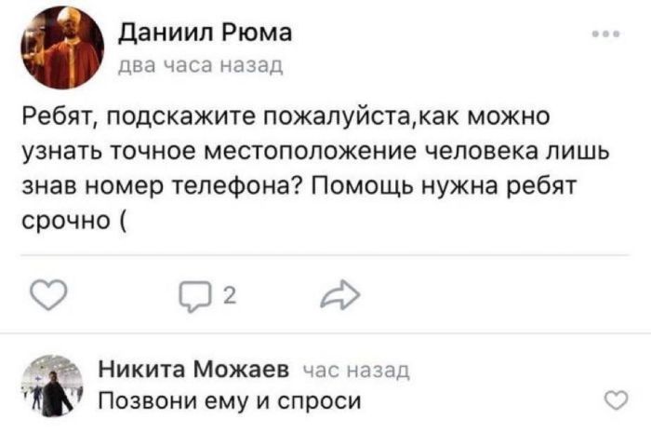Open comments via the speech bubble icon
This screenshot has height=433, width=651.
coord(195,297)
